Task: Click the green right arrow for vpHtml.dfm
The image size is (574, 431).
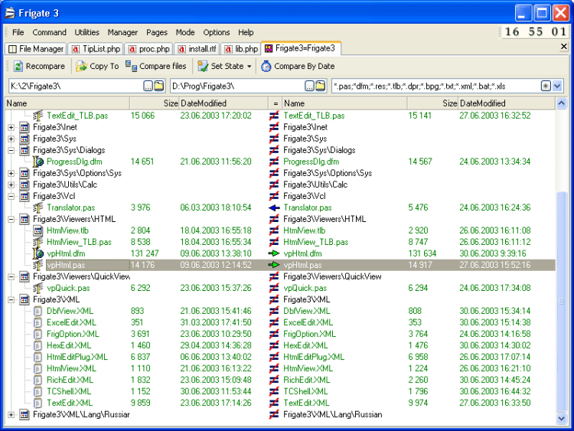Action: [x=274, y=253]
